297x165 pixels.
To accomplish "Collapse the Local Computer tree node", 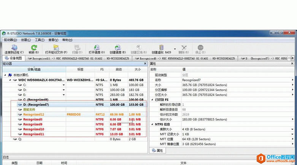I will 5,75.
